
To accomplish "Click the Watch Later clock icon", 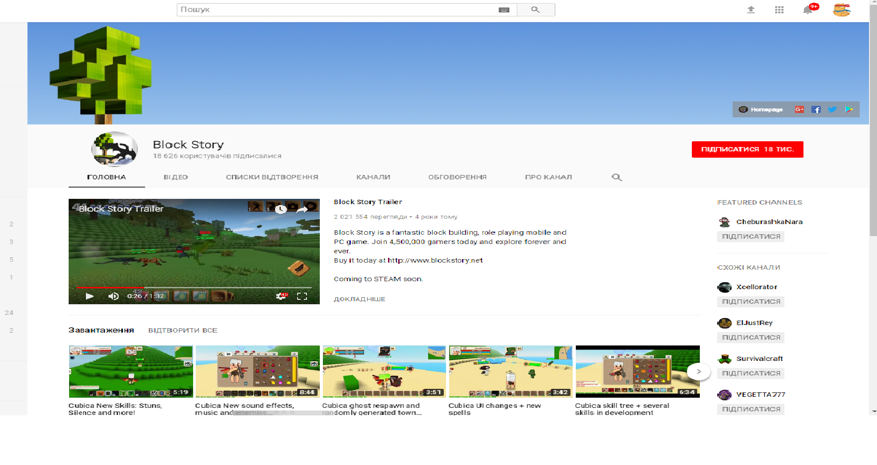I will 280,209.
